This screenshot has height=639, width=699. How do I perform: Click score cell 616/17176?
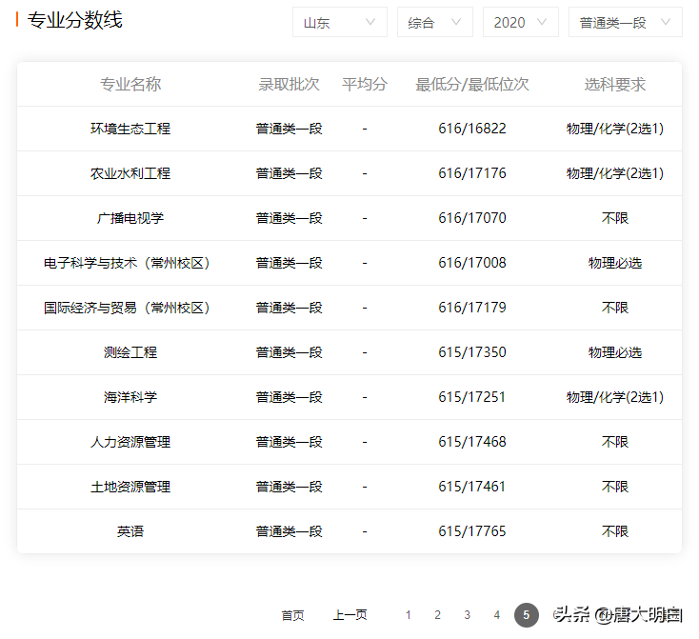click(x=472, y=173)
